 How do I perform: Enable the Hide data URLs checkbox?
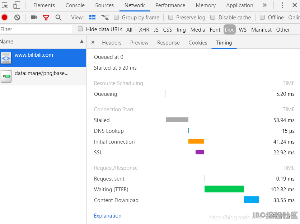[x=80, y=29]
